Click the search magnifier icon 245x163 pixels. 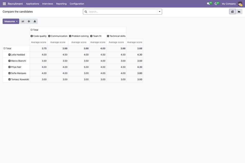coord(86,12)
